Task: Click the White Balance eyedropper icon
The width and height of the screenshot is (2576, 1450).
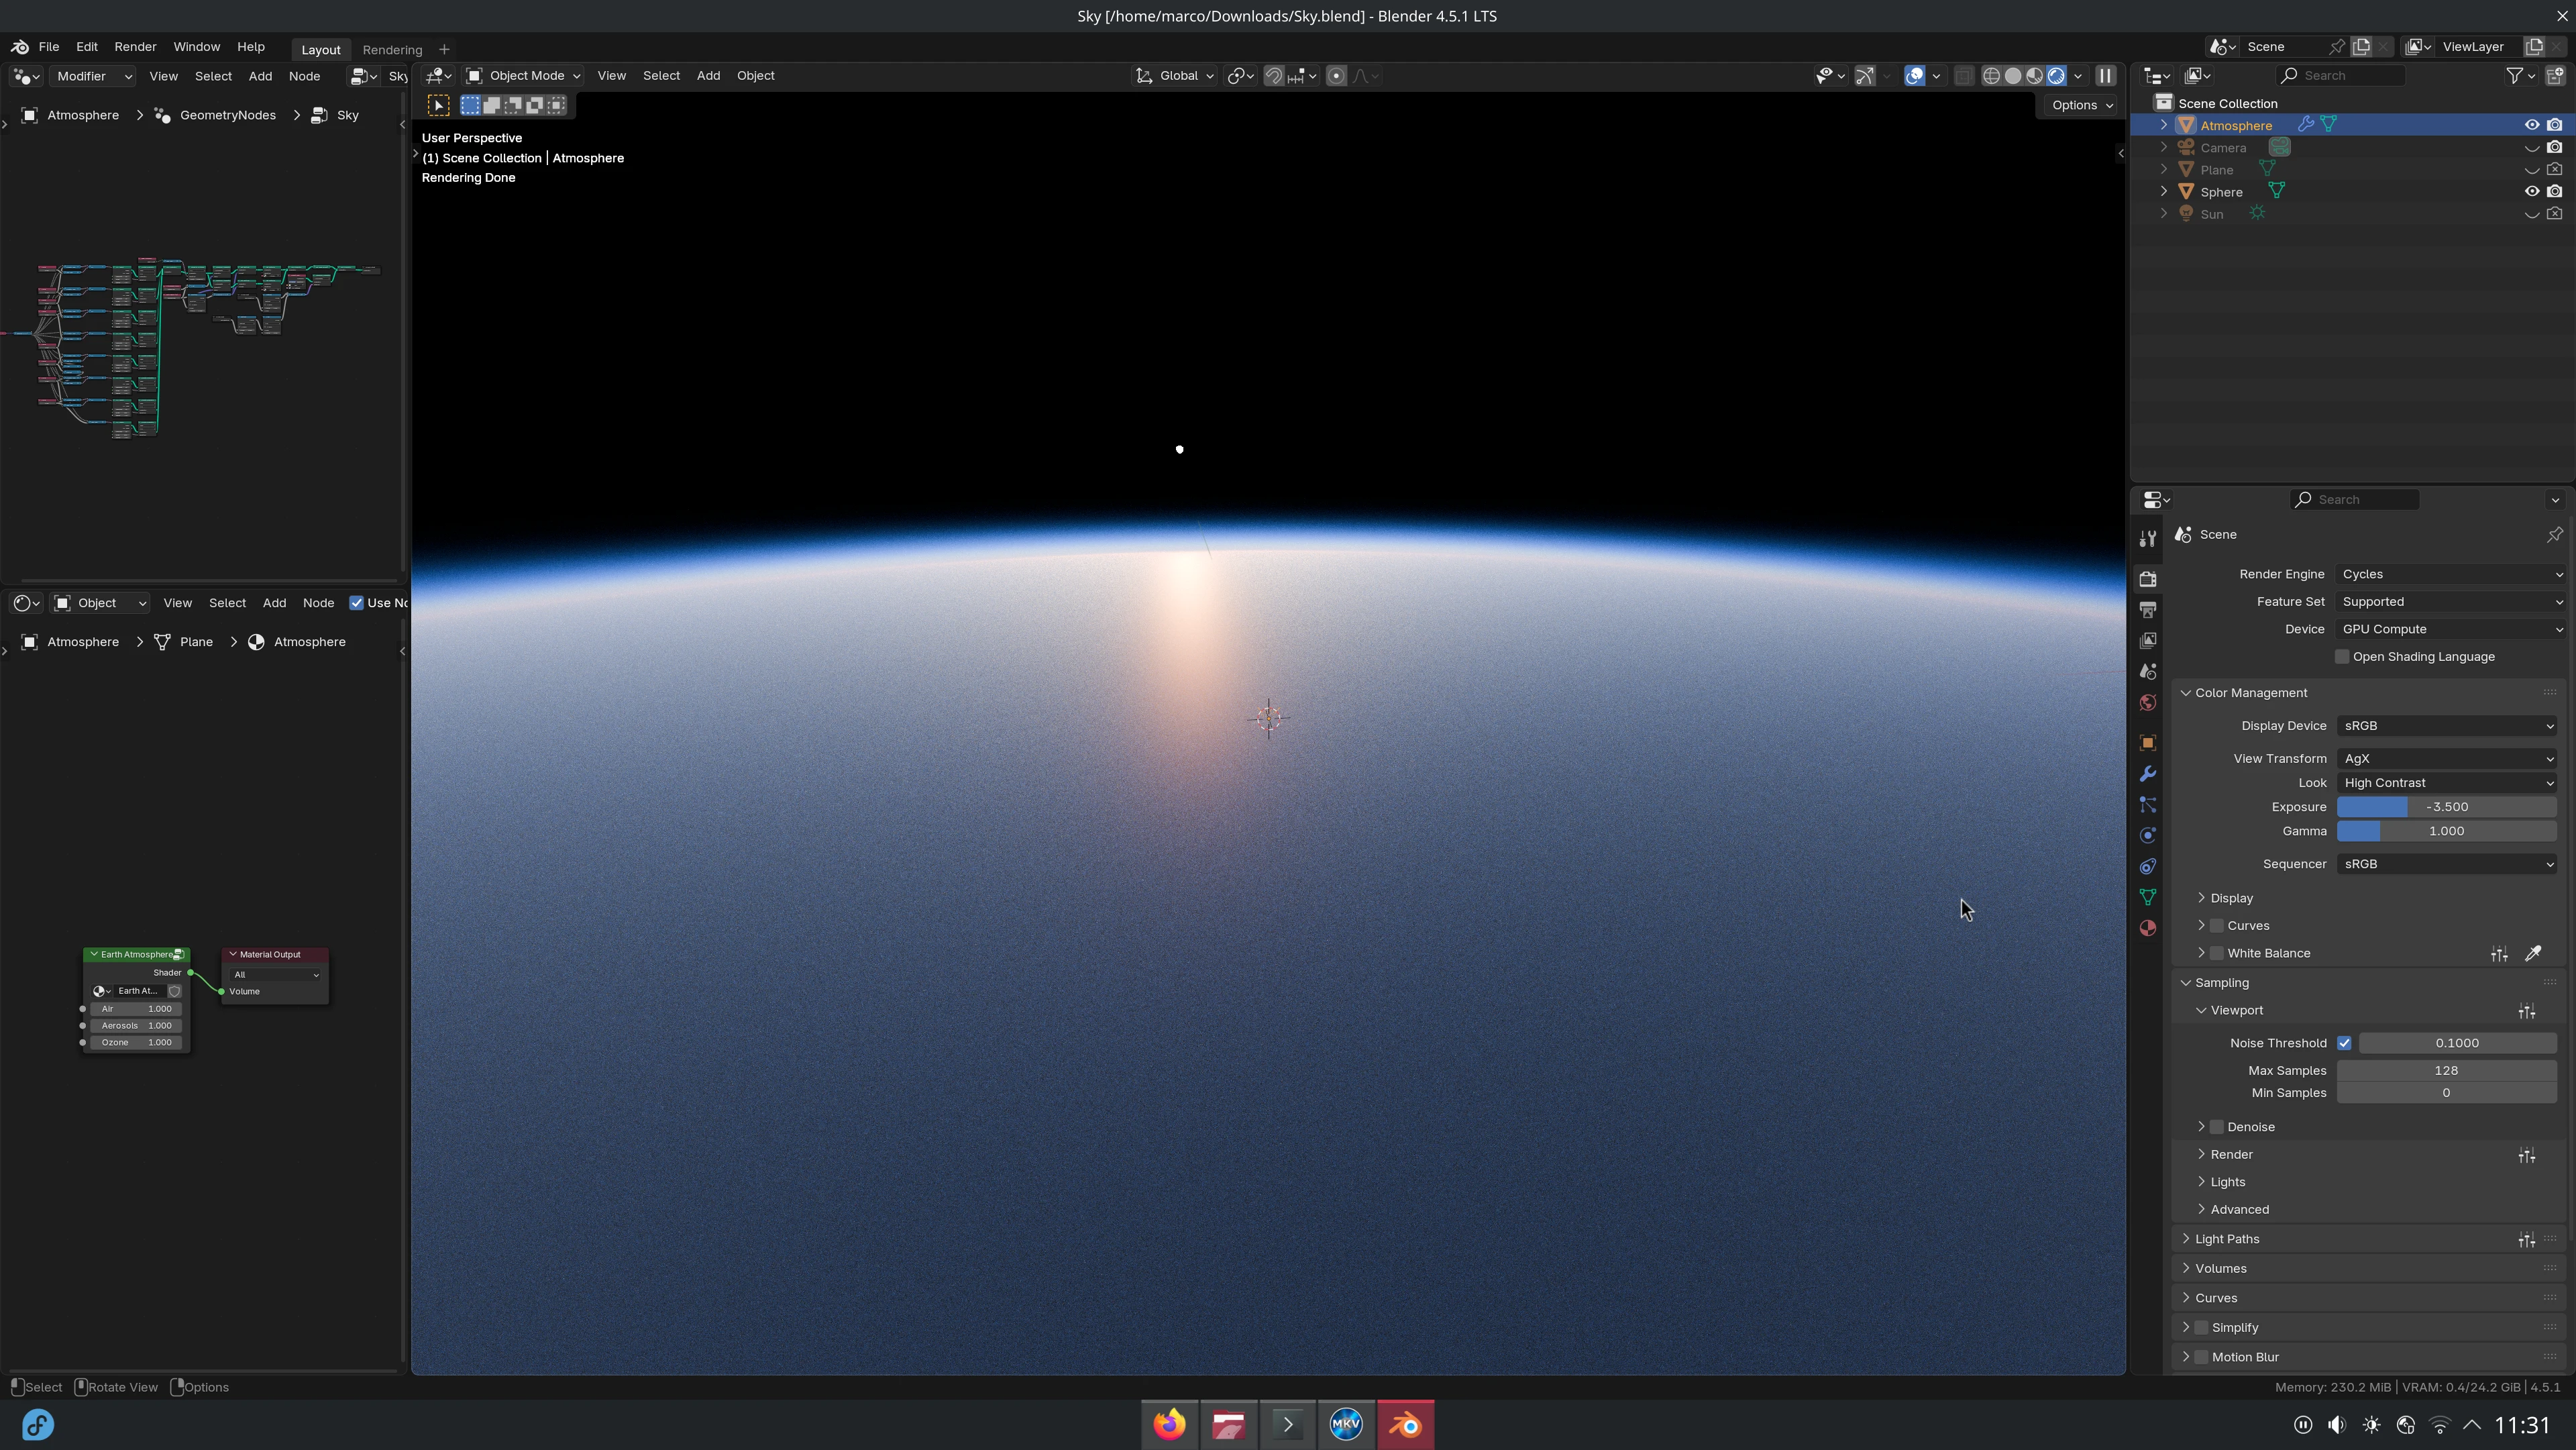Action: [2533, 954]
